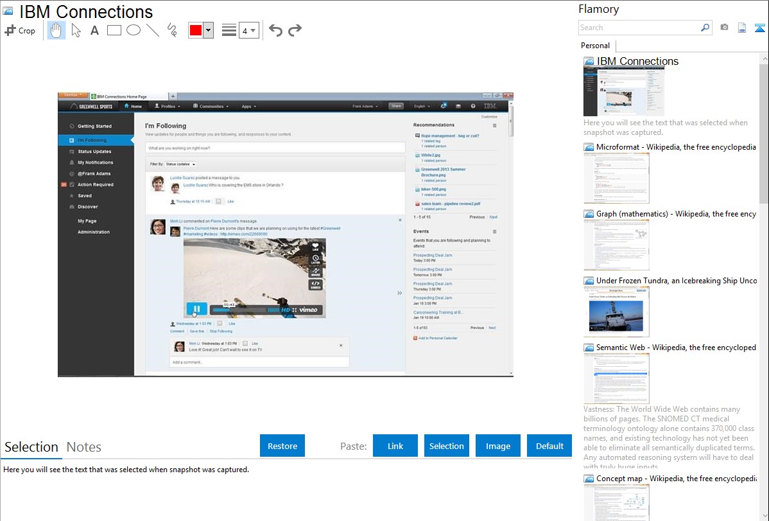Viewport: 769px width, 521px height.
Task: Click the blue collapse-to-top arrow icon
Action: click(759, 28)
